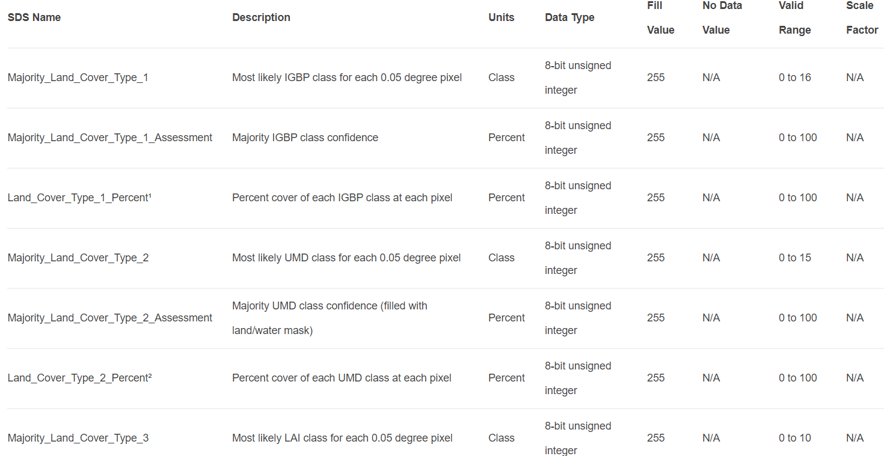
Task: Select the Majority_Land_Cover_Type_1 name cell
Action: 78,78
